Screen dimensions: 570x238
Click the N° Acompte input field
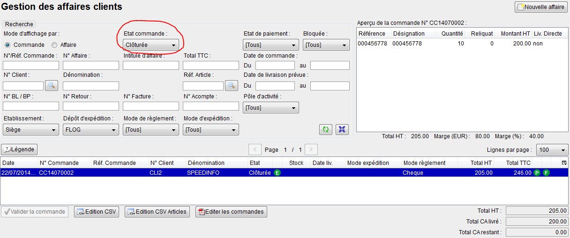pyautogui.click(x=211, y=106)
